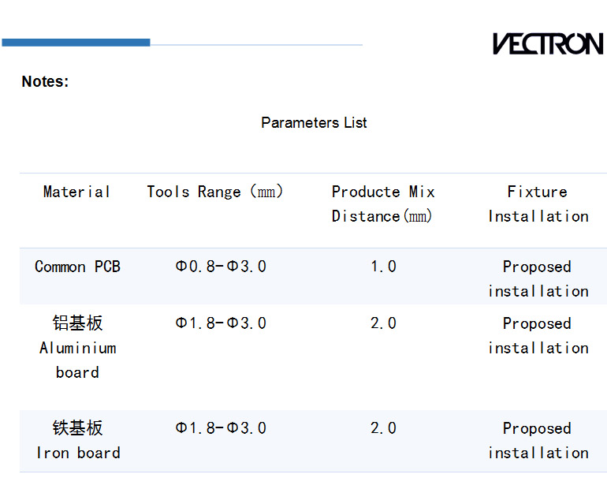Click the Material column header
607x489 pixels.
(76, 192)
